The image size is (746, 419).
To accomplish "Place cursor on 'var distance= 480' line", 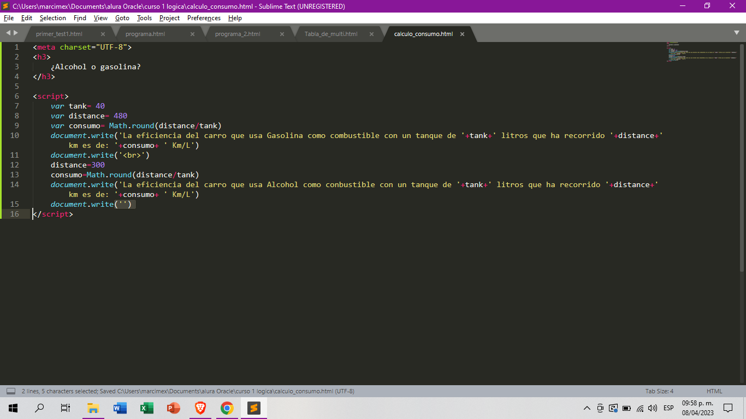I will (89, 116).
